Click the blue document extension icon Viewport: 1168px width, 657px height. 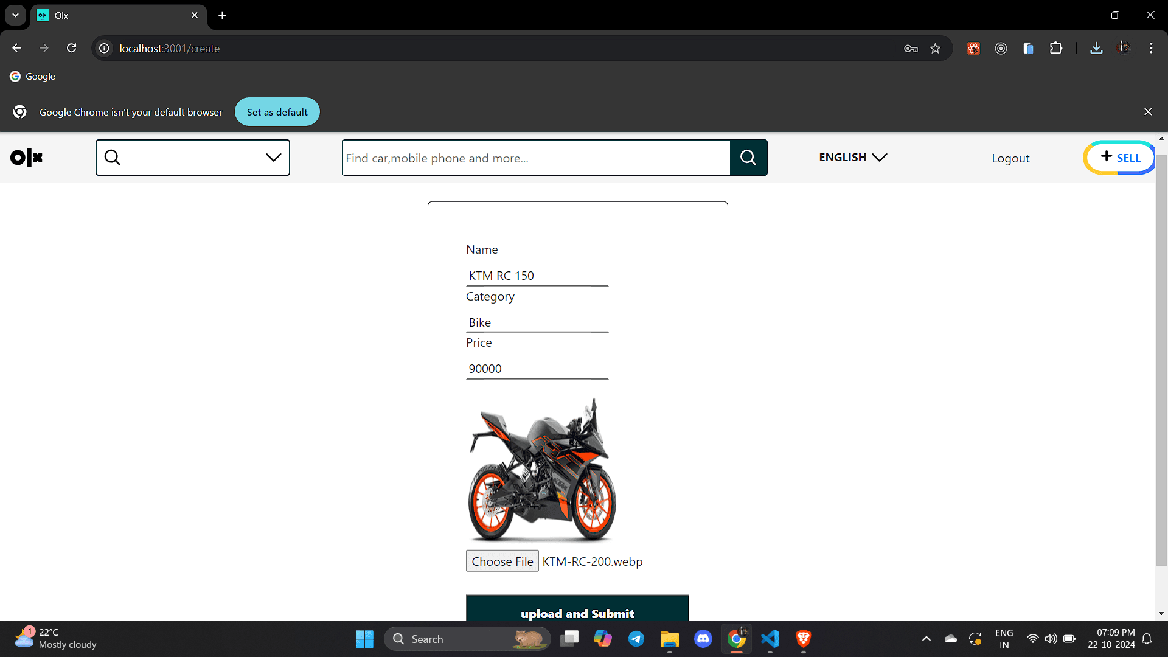(1028, 48)
